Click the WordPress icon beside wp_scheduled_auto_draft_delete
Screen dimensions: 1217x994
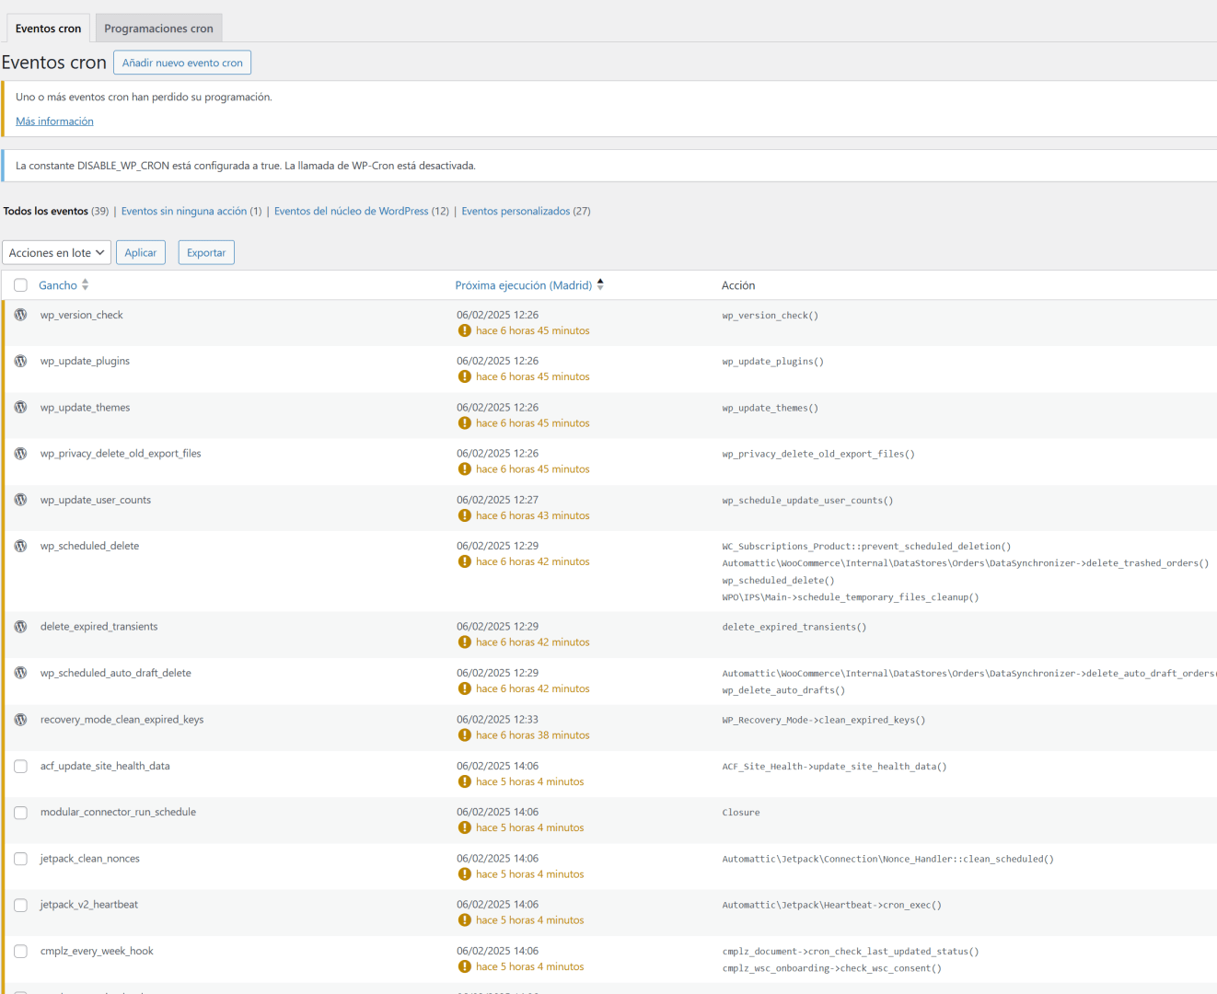(x=20, y=673)
